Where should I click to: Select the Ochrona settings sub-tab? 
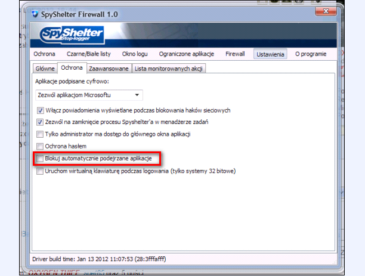[72, 69]
